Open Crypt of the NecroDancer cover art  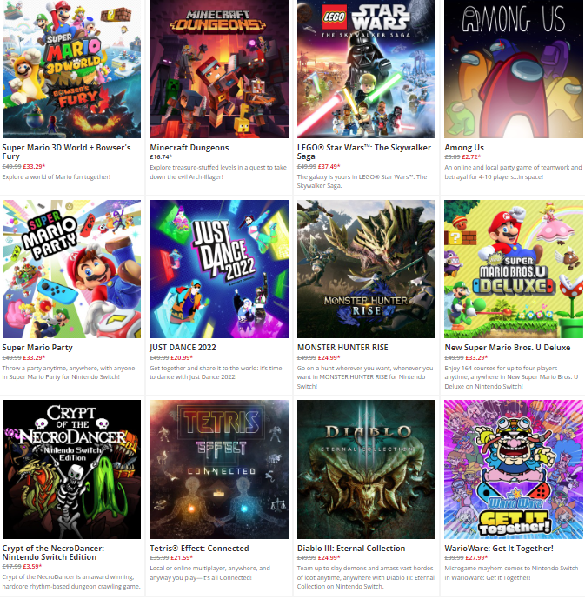(71, 469)
